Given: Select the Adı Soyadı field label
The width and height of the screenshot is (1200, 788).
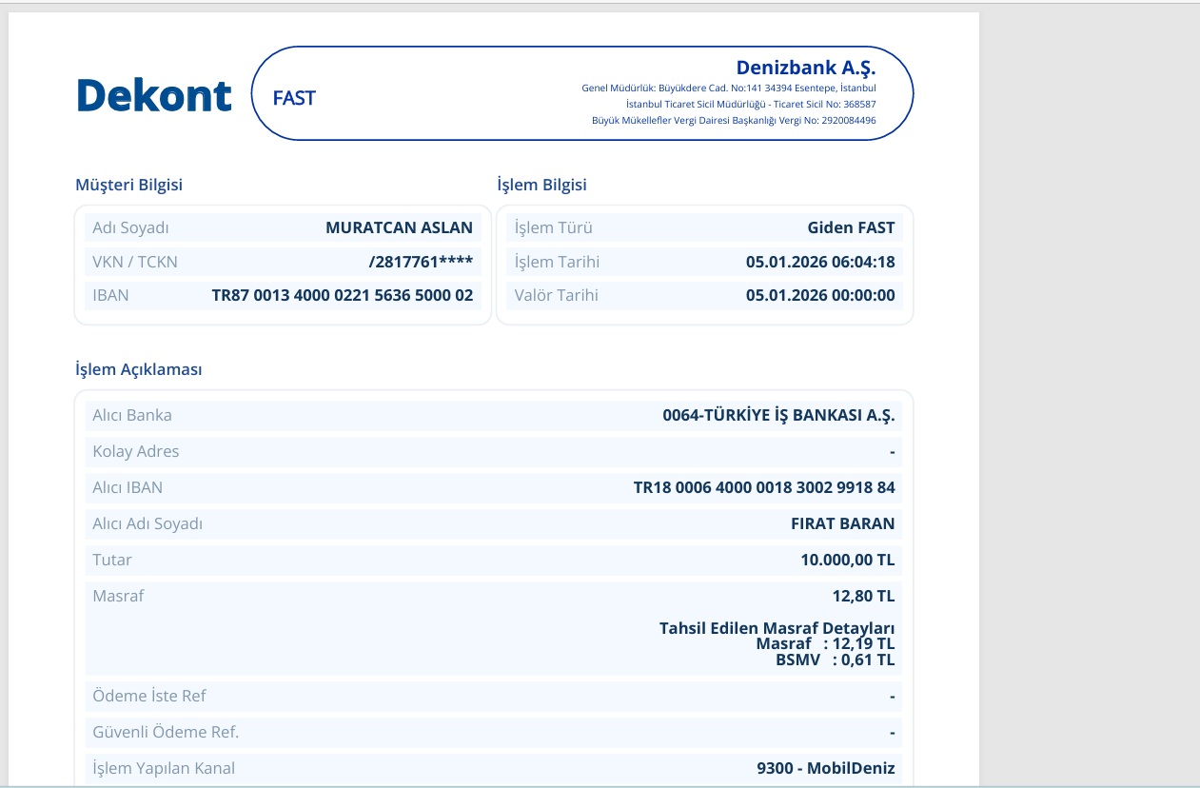Looking at the screenshot, I should coord(130,227).
